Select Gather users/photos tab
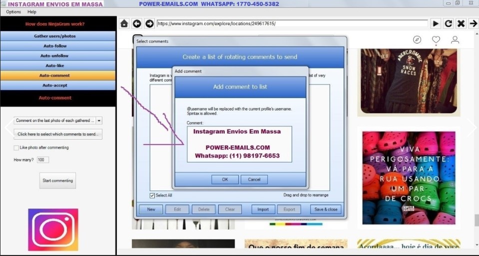 pyautogui.click(x=58, y=36)
